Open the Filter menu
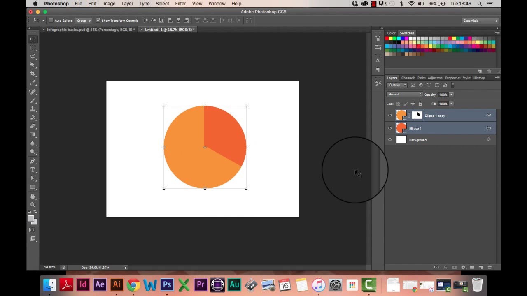Viewport: 527px width, 296px height. (180, 4)
